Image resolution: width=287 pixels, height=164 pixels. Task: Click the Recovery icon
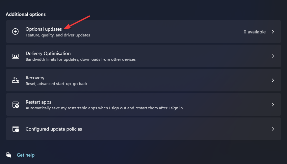[x=15, y=80]
